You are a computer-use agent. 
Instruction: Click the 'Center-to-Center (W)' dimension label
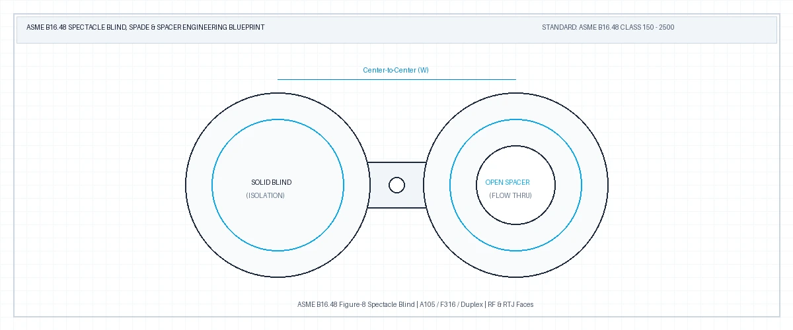(x=397, y=70)
